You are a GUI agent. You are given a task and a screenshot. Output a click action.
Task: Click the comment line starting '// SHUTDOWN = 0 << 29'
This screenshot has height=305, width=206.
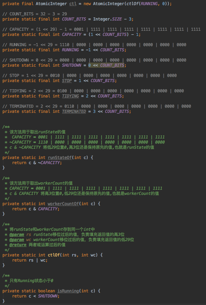coord(94,60)
